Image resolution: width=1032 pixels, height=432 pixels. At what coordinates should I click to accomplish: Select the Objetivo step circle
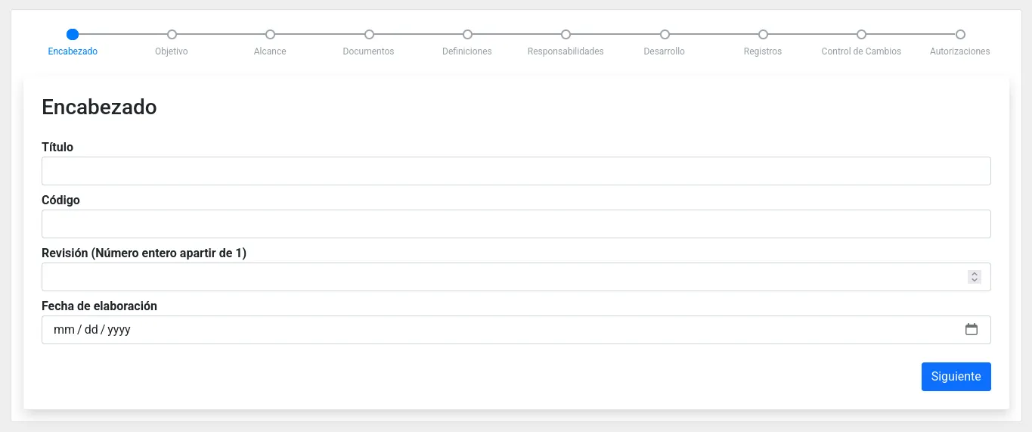pos(172,34)
